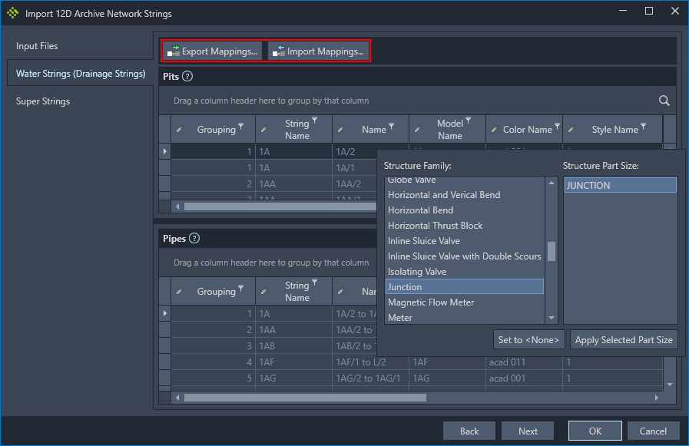Click the pencil edit icon on Color Name column
The image size is (689, 446).
coord(495,130)
